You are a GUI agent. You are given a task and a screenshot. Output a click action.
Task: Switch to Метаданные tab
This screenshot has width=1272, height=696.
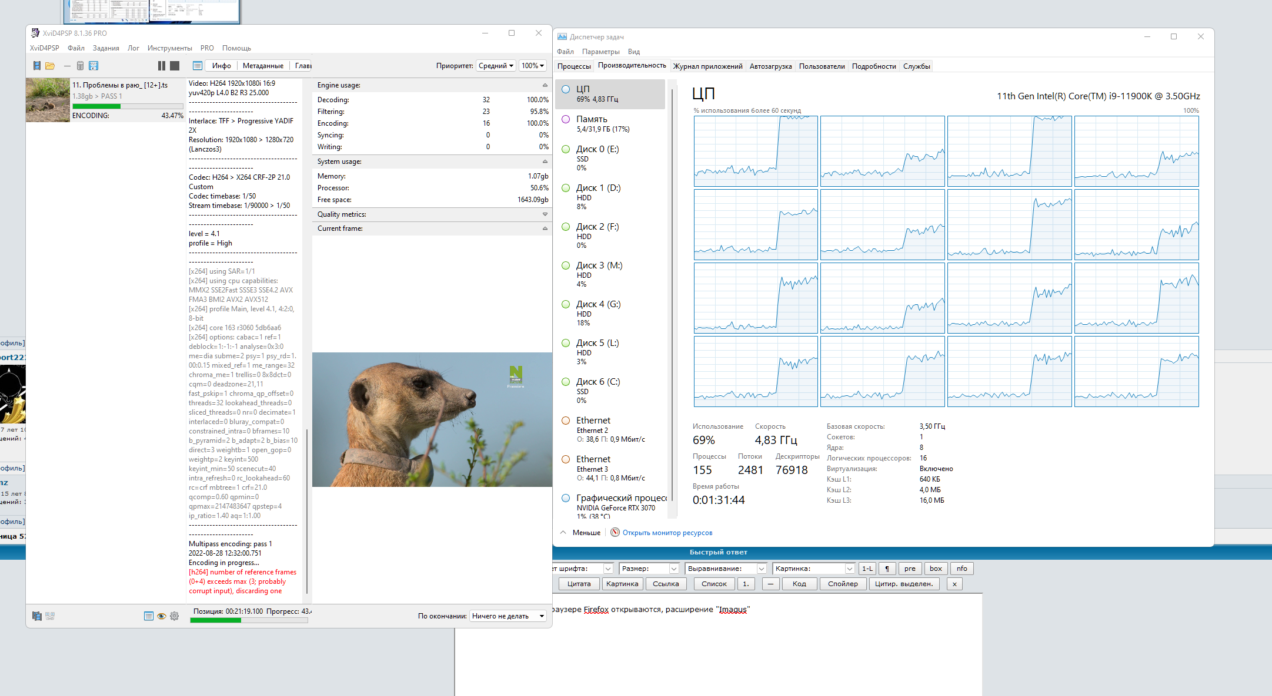click(x=263, y=66)
